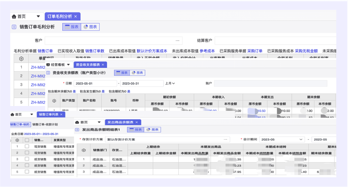Click settings gear in 发出商品余额明细表 table

pyautogui.click(x=84, y=150)
